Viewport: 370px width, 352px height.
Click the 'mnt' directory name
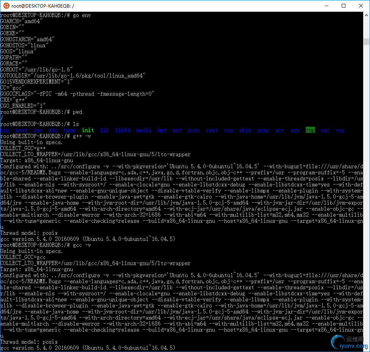tap(162, 130)
